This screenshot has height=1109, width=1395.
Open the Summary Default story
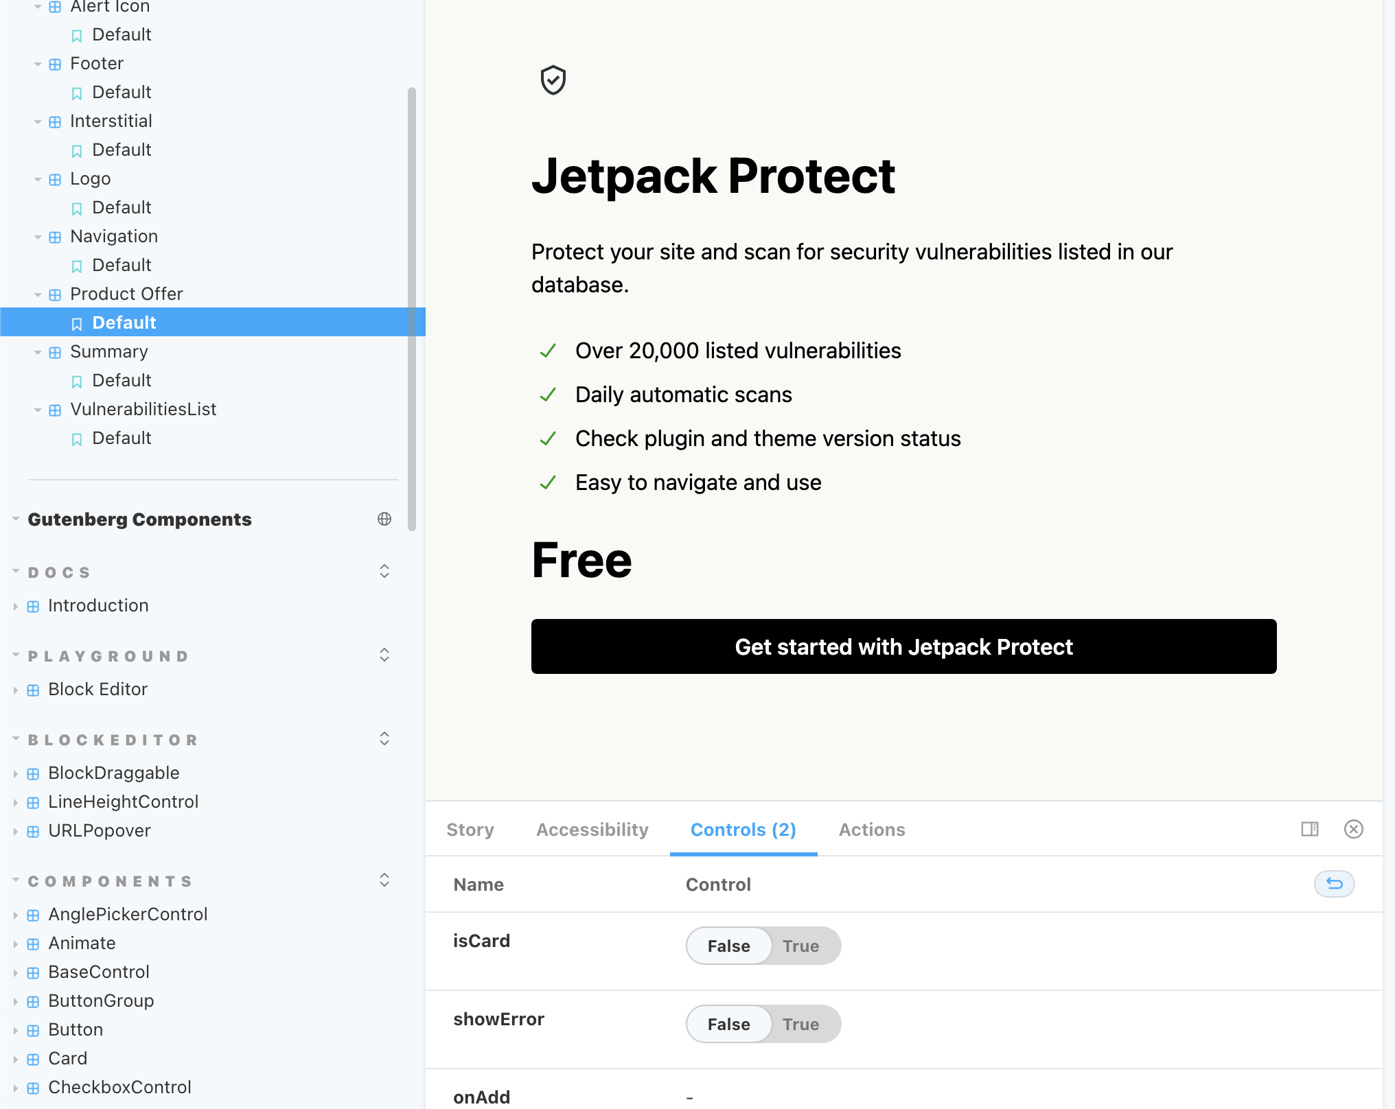122,380
